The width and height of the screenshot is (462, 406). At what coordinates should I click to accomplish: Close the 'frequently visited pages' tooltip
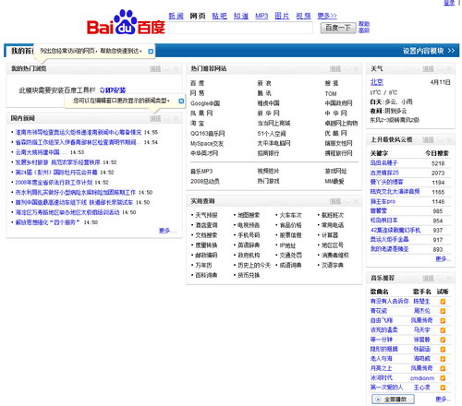(x=151, y=52)
